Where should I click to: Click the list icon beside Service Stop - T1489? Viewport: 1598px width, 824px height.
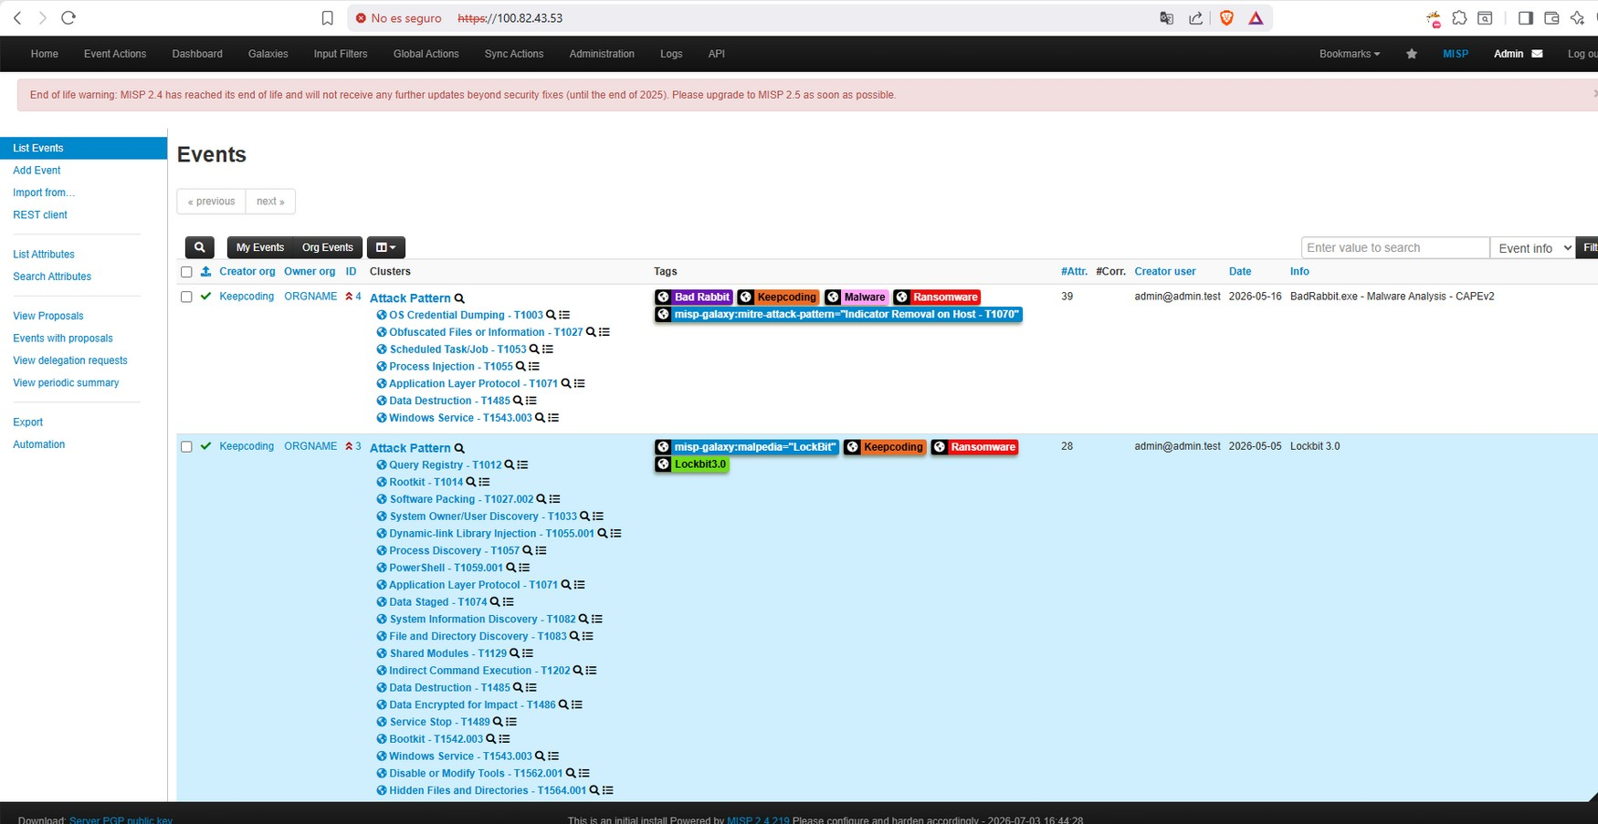point(511,722)
